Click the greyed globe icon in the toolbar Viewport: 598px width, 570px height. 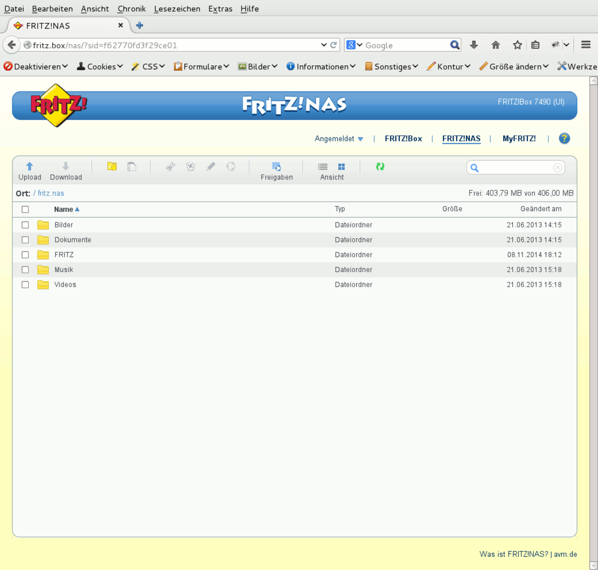(x=231, y=166)
